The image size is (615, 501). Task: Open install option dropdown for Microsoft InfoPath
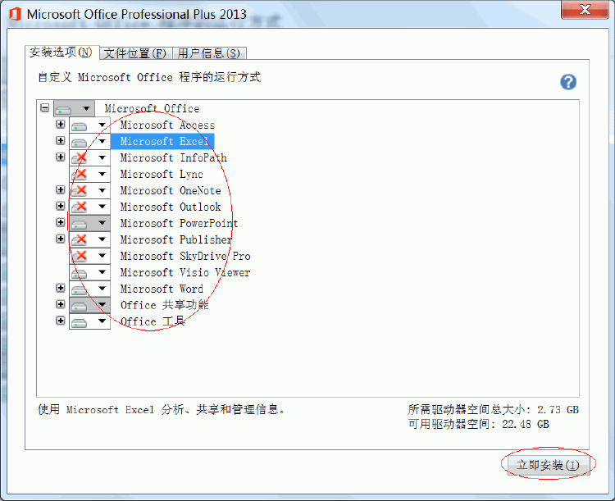click(102, 157)
